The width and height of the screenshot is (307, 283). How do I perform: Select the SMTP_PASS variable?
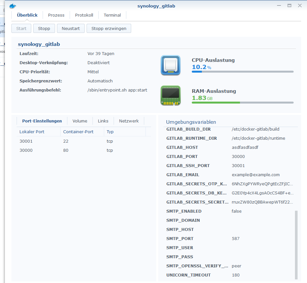click(180, 257)
